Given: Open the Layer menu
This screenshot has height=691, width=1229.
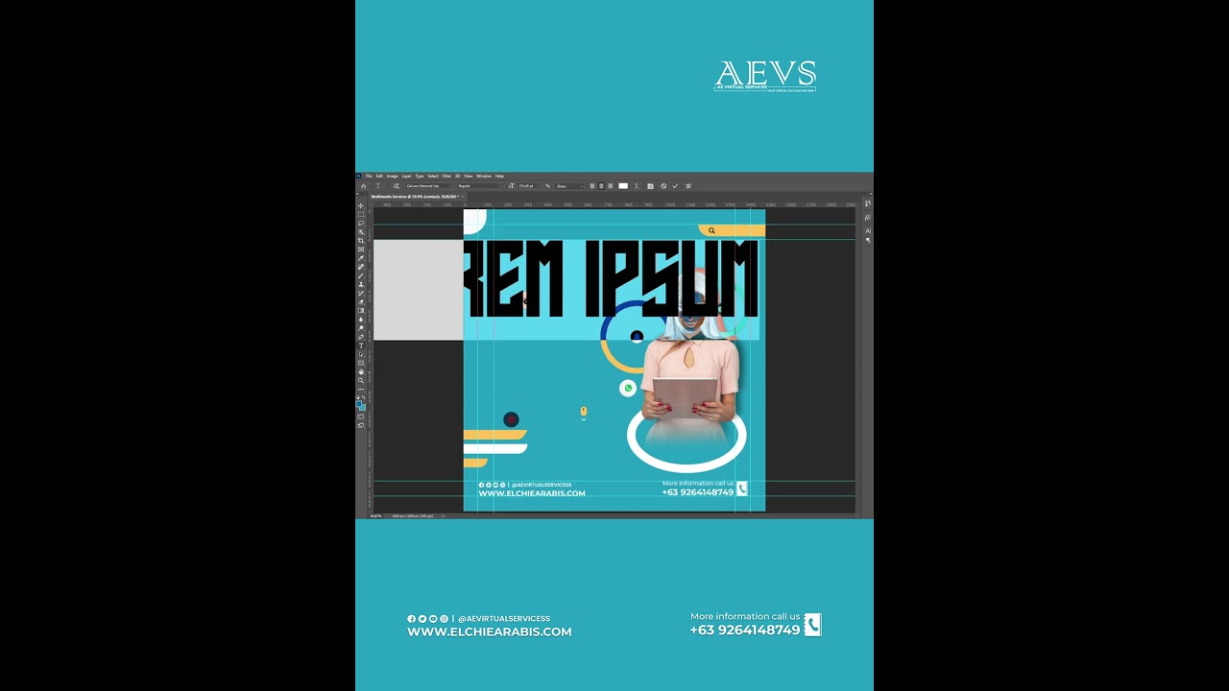Looking at the screenshot, I should [406, 176].
